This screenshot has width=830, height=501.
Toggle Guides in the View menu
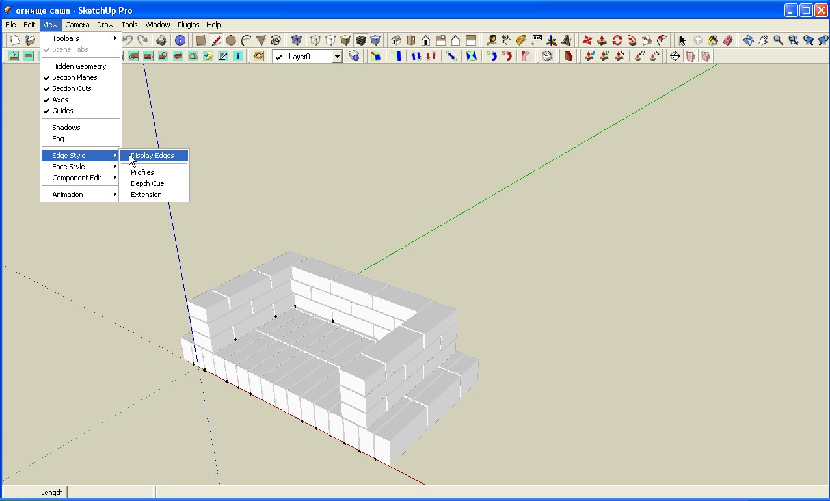[62, 111]
